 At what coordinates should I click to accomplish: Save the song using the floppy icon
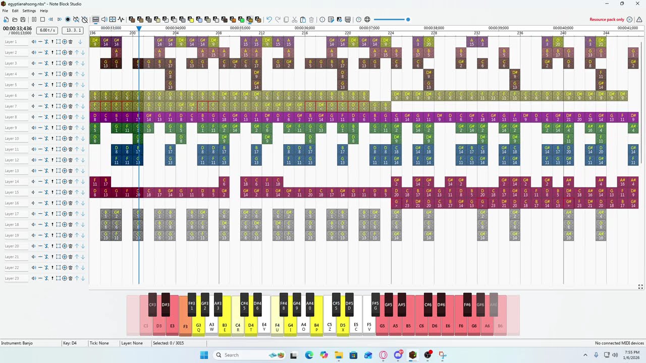[x=23, y=20]
